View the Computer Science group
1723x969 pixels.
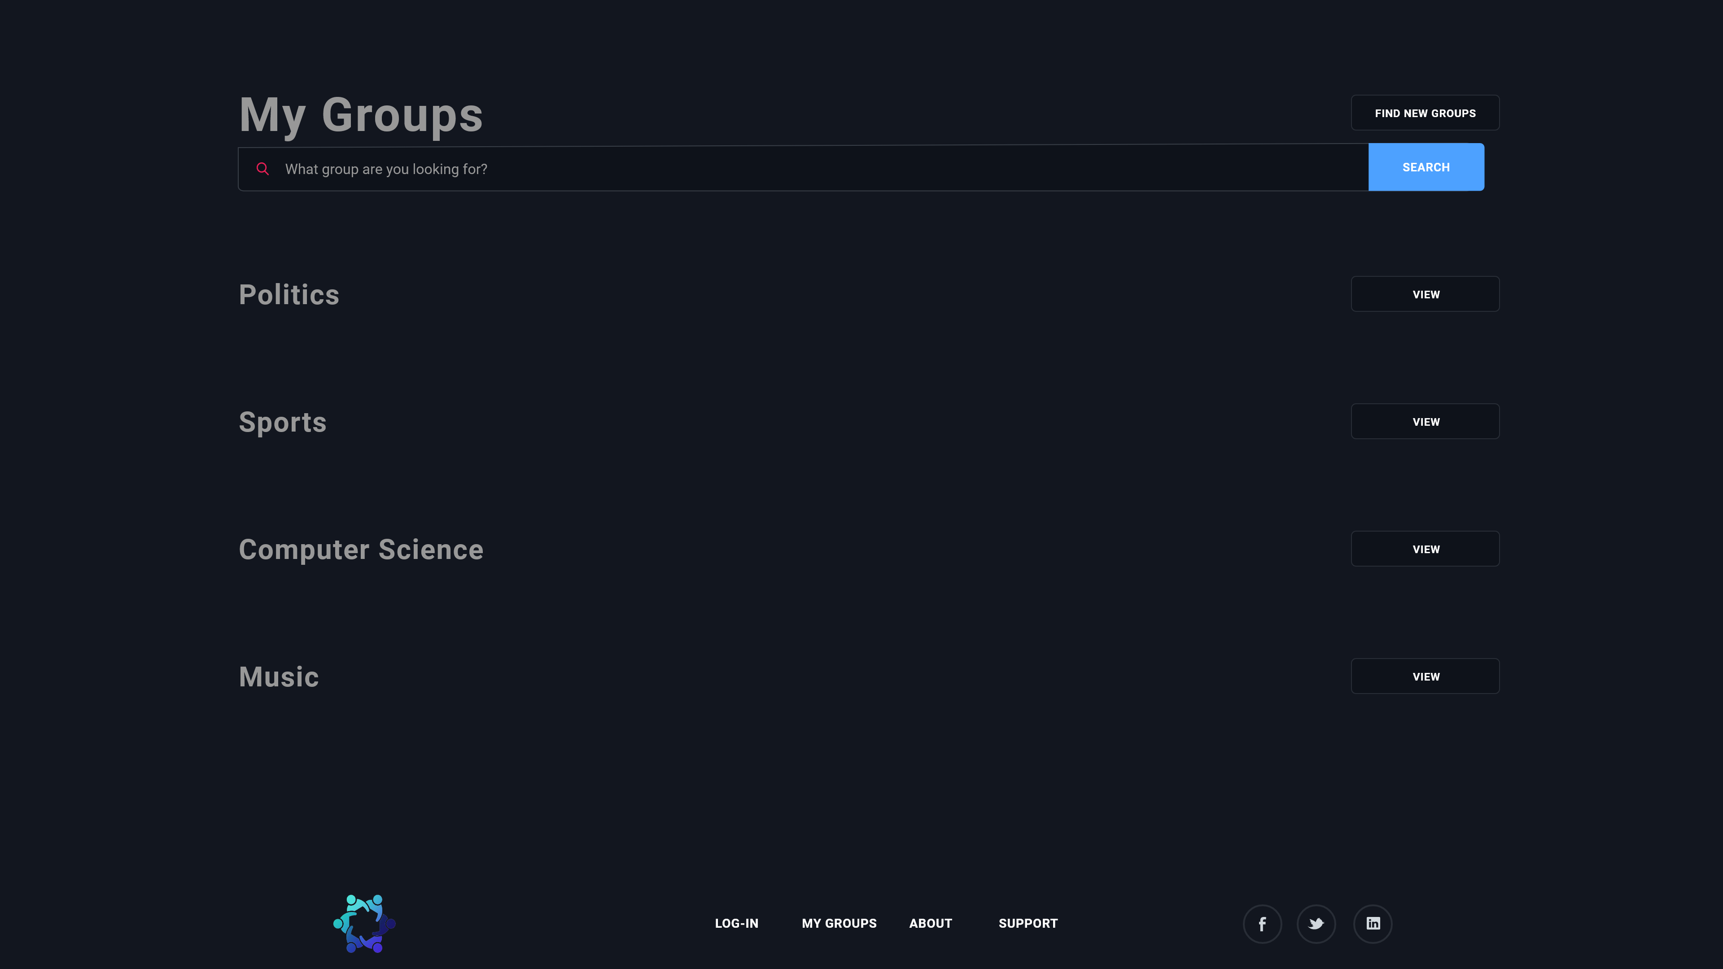[1425, 549]
